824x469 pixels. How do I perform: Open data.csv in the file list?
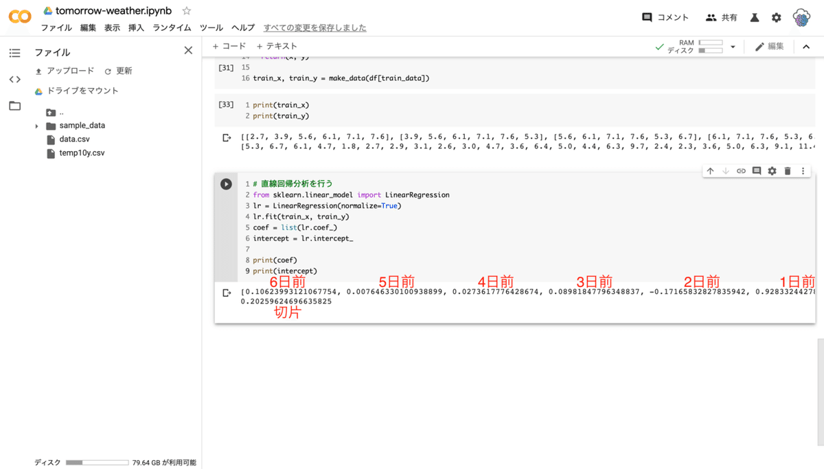[x=69, y=139]
